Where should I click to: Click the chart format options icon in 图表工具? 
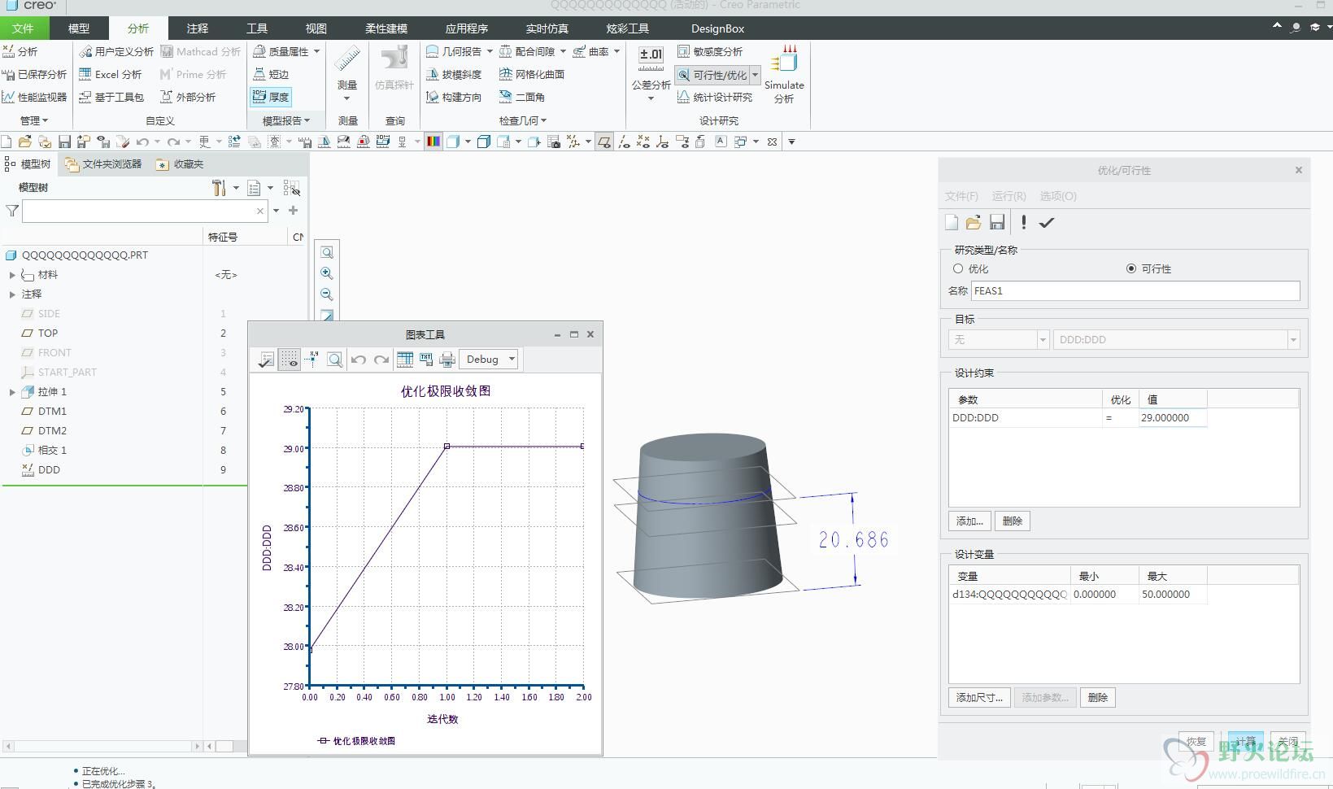pyautogui.click(x=266, y=360)
